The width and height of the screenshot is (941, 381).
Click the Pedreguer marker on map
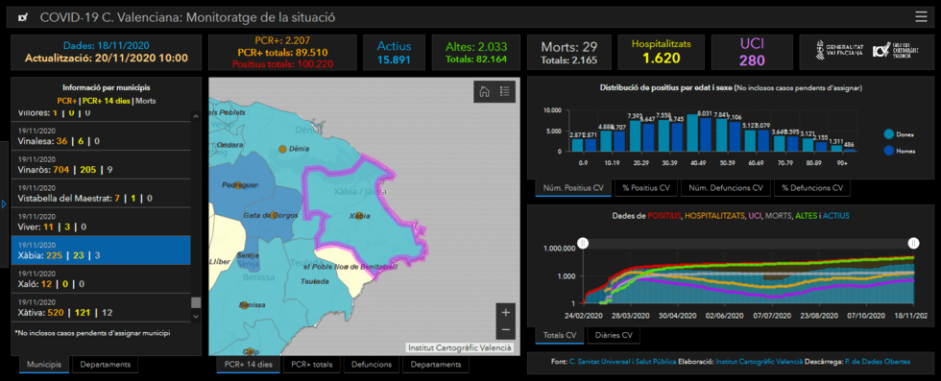coord(238,185)
